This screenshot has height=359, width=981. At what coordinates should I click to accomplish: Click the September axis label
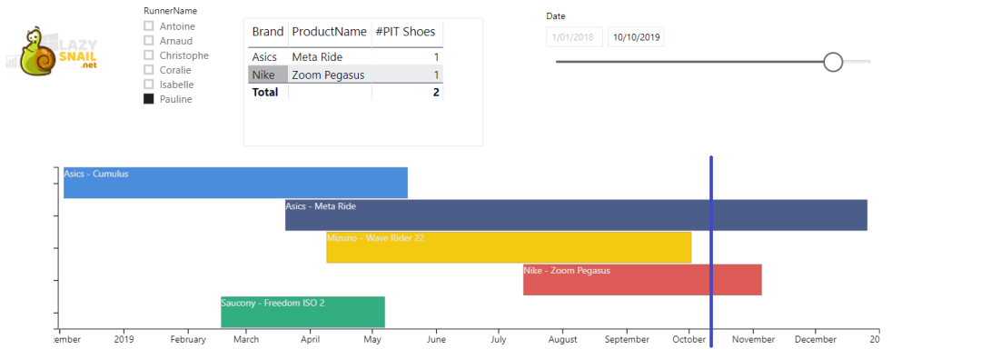[626, 340]
